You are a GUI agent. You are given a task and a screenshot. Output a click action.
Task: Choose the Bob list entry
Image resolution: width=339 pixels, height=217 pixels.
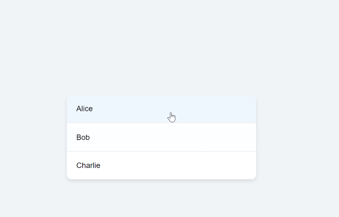161,137
